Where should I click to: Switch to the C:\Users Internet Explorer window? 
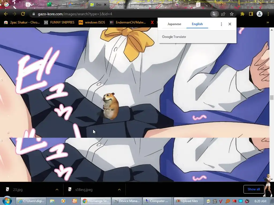point(31,201)
